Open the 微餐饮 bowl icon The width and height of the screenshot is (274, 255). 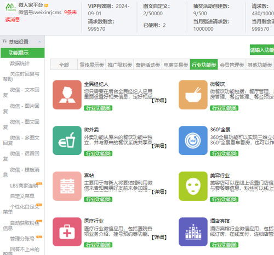(193, 95)
